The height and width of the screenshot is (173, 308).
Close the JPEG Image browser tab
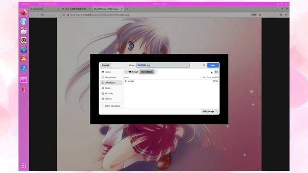[122, 9]
